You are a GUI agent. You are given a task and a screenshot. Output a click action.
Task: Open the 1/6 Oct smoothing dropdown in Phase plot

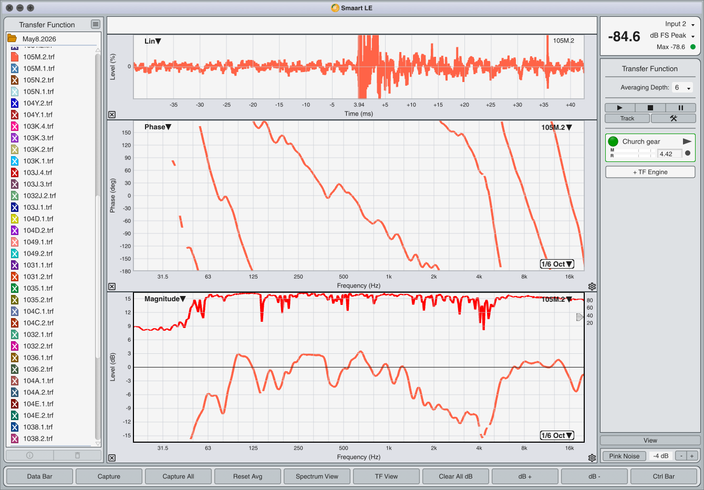point(557,264)
